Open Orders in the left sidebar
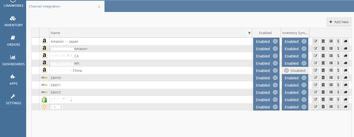This screenshot has height=137, width=354. point(13,41)
